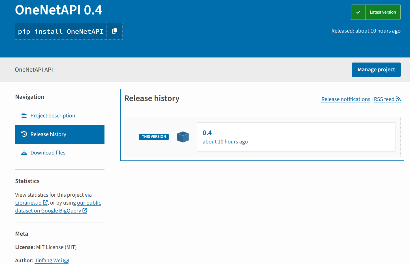Click the pip install OneNetAPI command text
410x264 pixels.
point(61,31)
